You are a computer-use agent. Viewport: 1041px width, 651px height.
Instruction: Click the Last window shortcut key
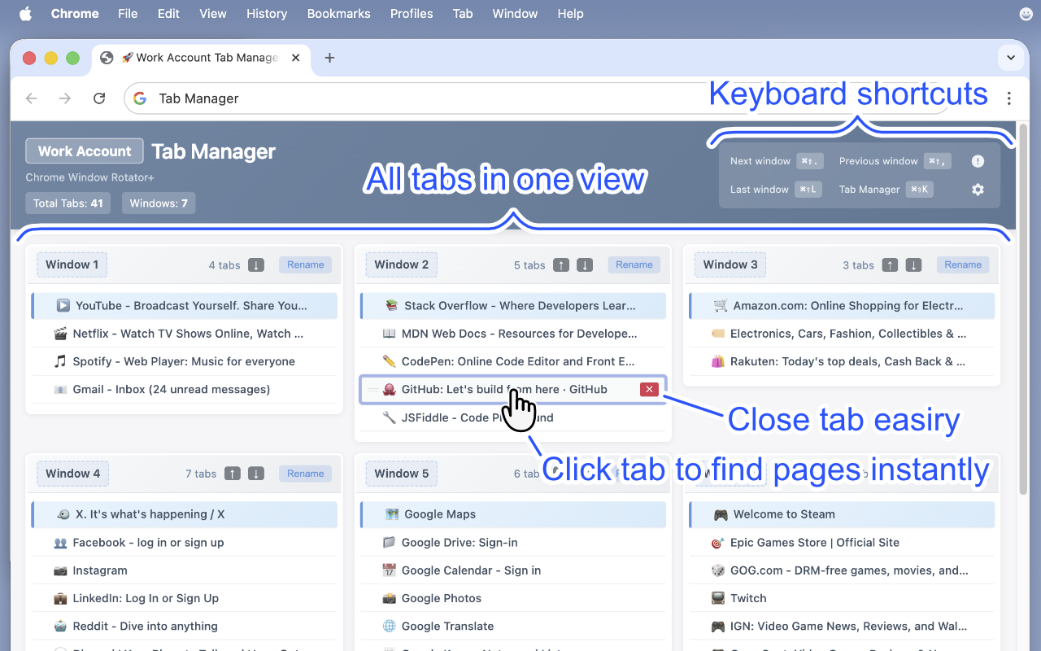810,190
